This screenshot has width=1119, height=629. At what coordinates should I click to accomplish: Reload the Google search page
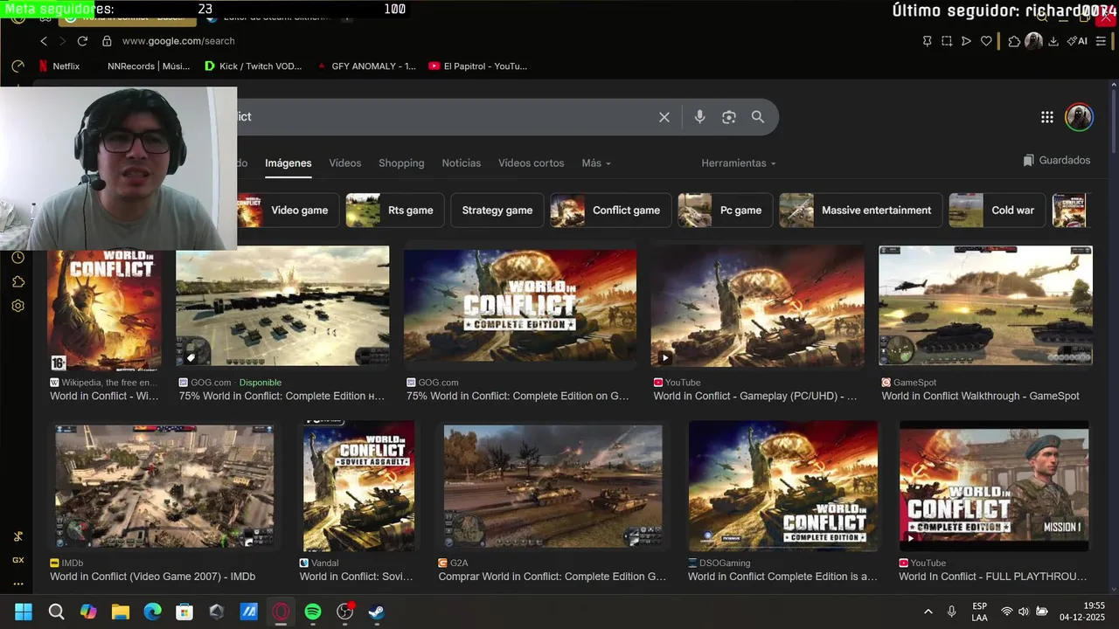(x=82, y=41)
